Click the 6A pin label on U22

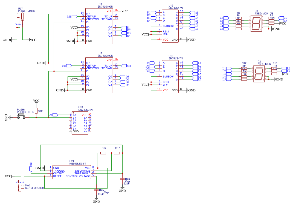(x=85, y=118)
